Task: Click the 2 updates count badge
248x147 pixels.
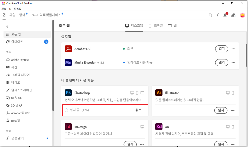Action: click(46, 42)
